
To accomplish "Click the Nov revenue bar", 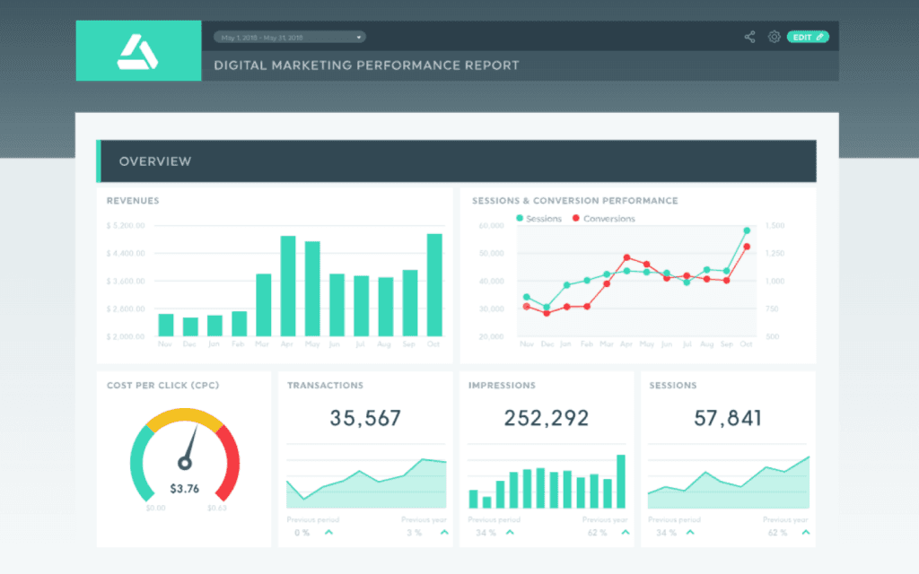I will tap(166, 325).
